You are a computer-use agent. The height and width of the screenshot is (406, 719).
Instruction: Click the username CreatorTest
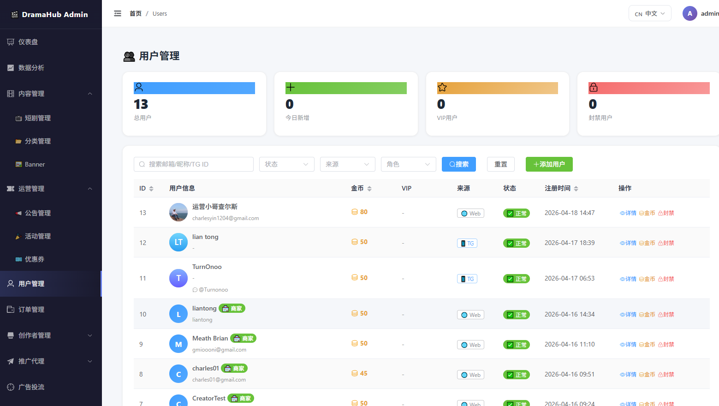tap(209, 398)
